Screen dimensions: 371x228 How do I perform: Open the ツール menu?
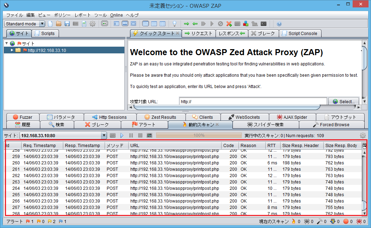[101, 15]
